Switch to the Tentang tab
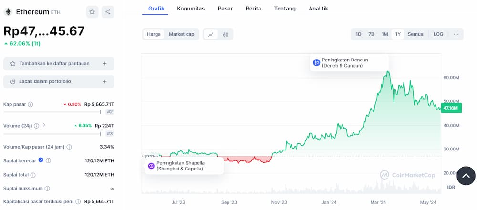477x210 pixels. coord(285,9)
